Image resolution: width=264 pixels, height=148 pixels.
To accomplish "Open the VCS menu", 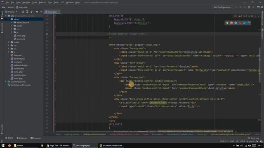I will 62,2.
